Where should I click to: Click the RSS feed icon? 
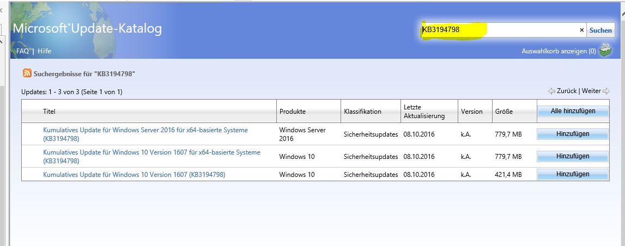click(27, 73)
